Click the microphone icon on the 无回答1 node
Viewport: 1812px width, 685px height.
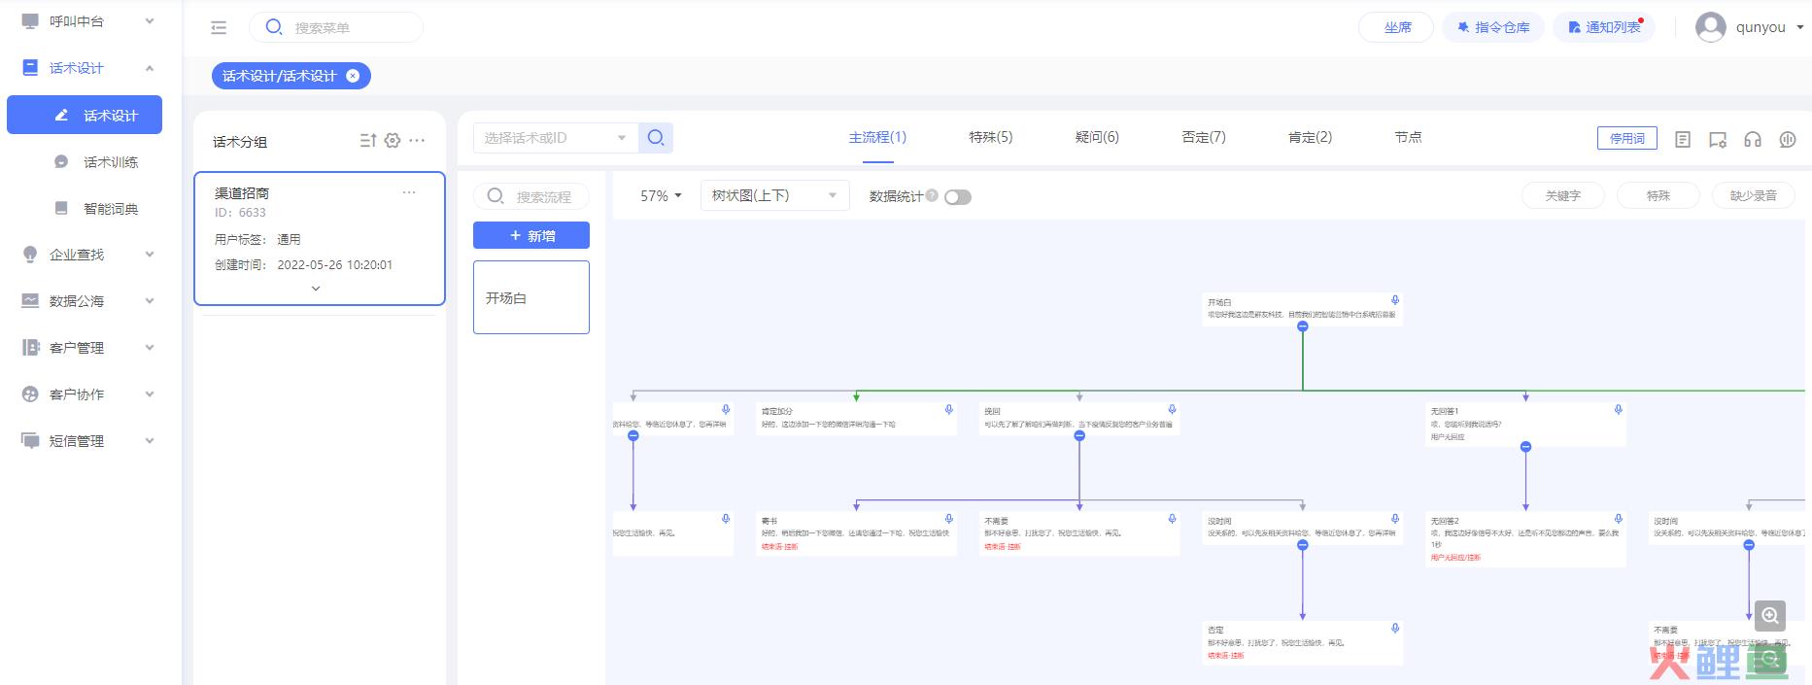click(x=1619, y=410)
